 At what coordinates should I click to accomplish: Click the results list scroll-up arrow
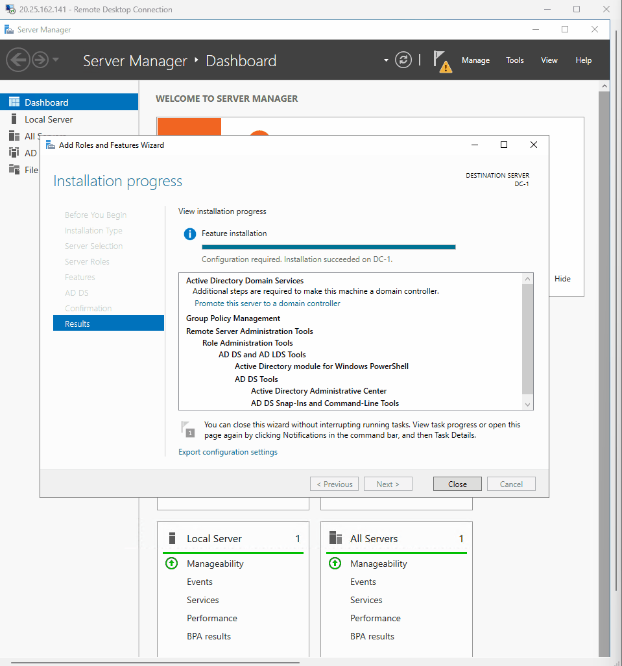click(x=527, y=279)
